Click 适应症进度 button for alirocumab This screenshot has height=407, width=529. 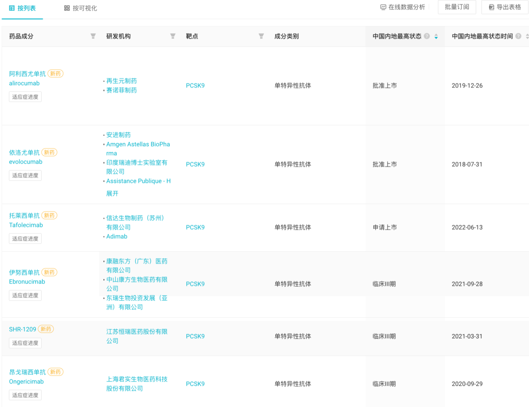point(25,97)
